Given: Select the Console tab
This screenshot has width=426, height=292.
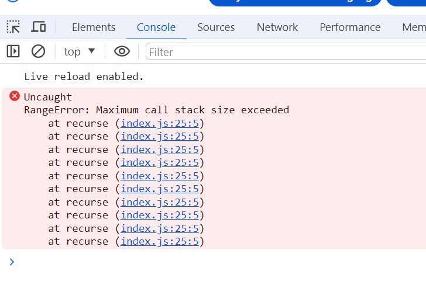Looking at the screenshot, I should pyautogui.click(x=156, y=27).
